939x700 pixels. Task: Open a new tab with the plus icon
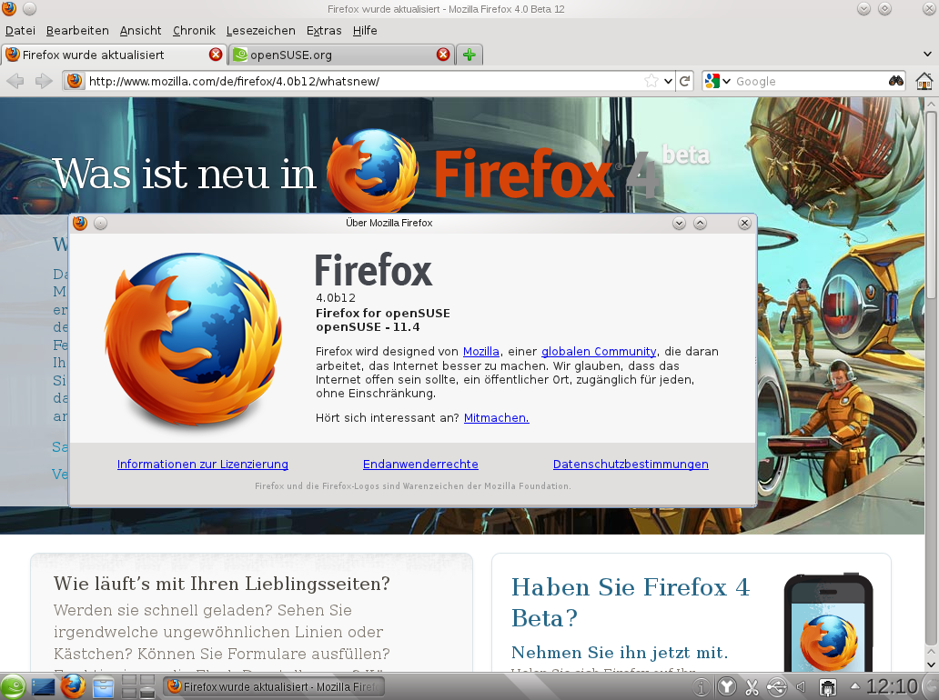469,54
